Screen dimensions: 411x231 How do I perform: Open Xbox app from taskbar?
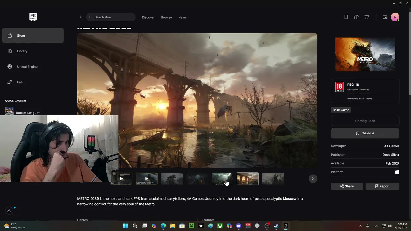(220, 226)
